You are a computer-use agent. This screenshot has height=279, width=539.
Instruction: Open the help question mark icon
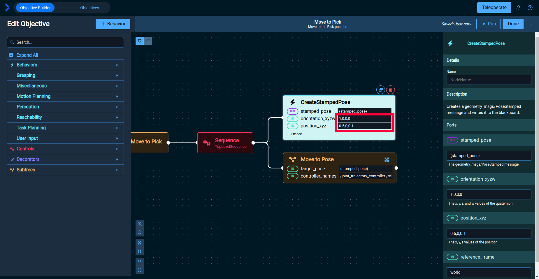pos(530,8)
